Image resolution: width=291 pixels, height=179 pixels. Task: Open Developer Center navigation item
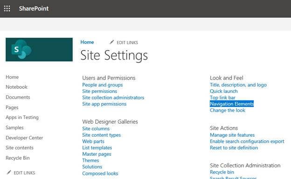(x=24, y=138)
